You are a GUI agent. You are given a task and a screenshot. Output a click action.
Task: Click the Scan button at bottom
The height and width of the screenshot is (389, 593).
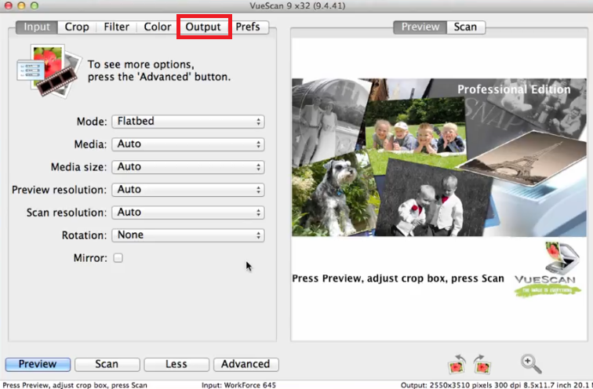point(107,364)
